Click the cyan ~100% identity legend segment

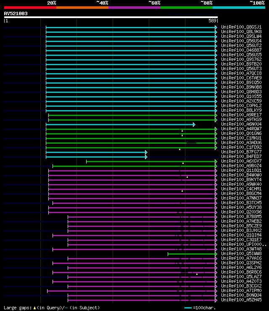click(239, 8)
